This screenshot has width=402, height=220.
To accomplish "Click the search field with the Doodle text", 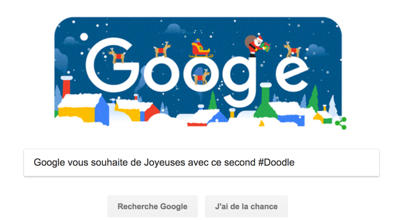I will (202, 163).
